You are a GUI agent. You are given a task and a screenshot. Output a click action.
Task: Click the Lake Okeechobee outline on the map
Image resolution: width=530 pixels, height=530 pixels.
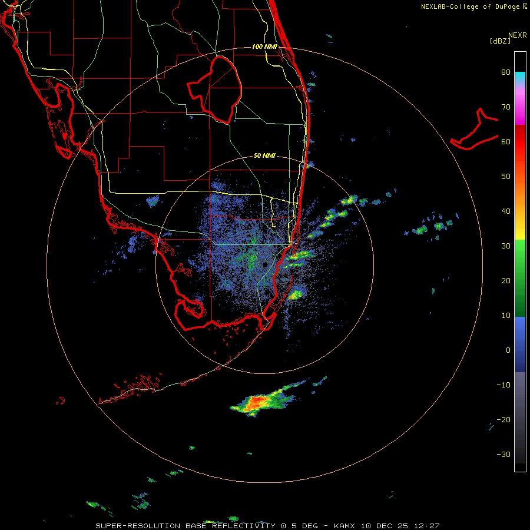(214, 90)
